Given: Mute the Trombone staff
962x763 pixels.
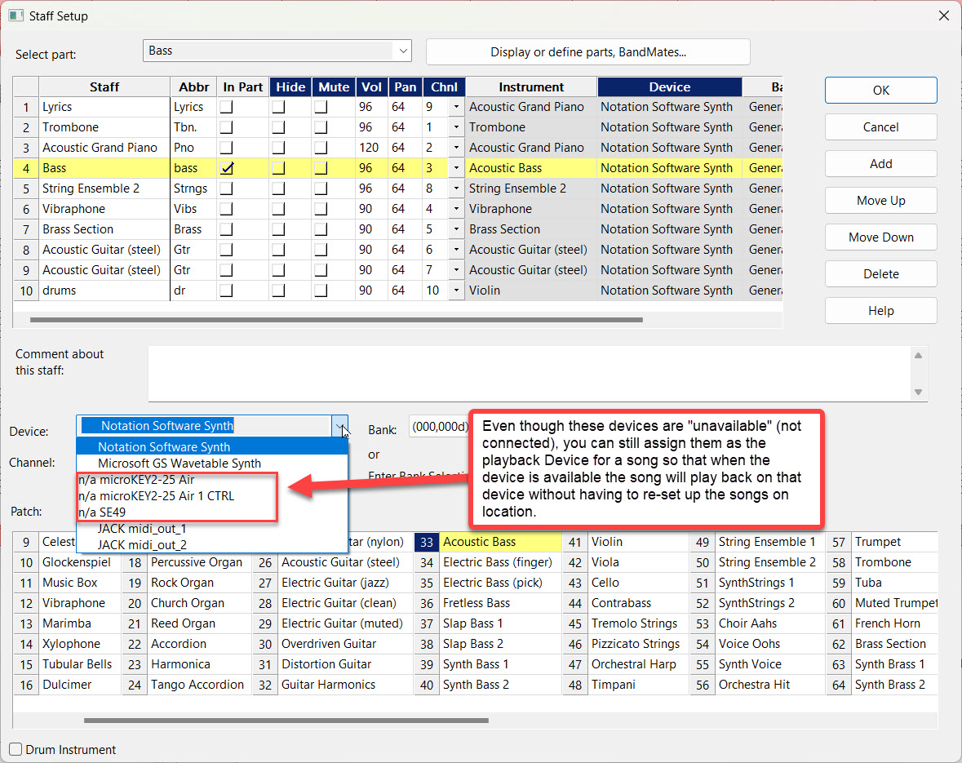Looking at the screenshot, I should [x=321, y=127].
